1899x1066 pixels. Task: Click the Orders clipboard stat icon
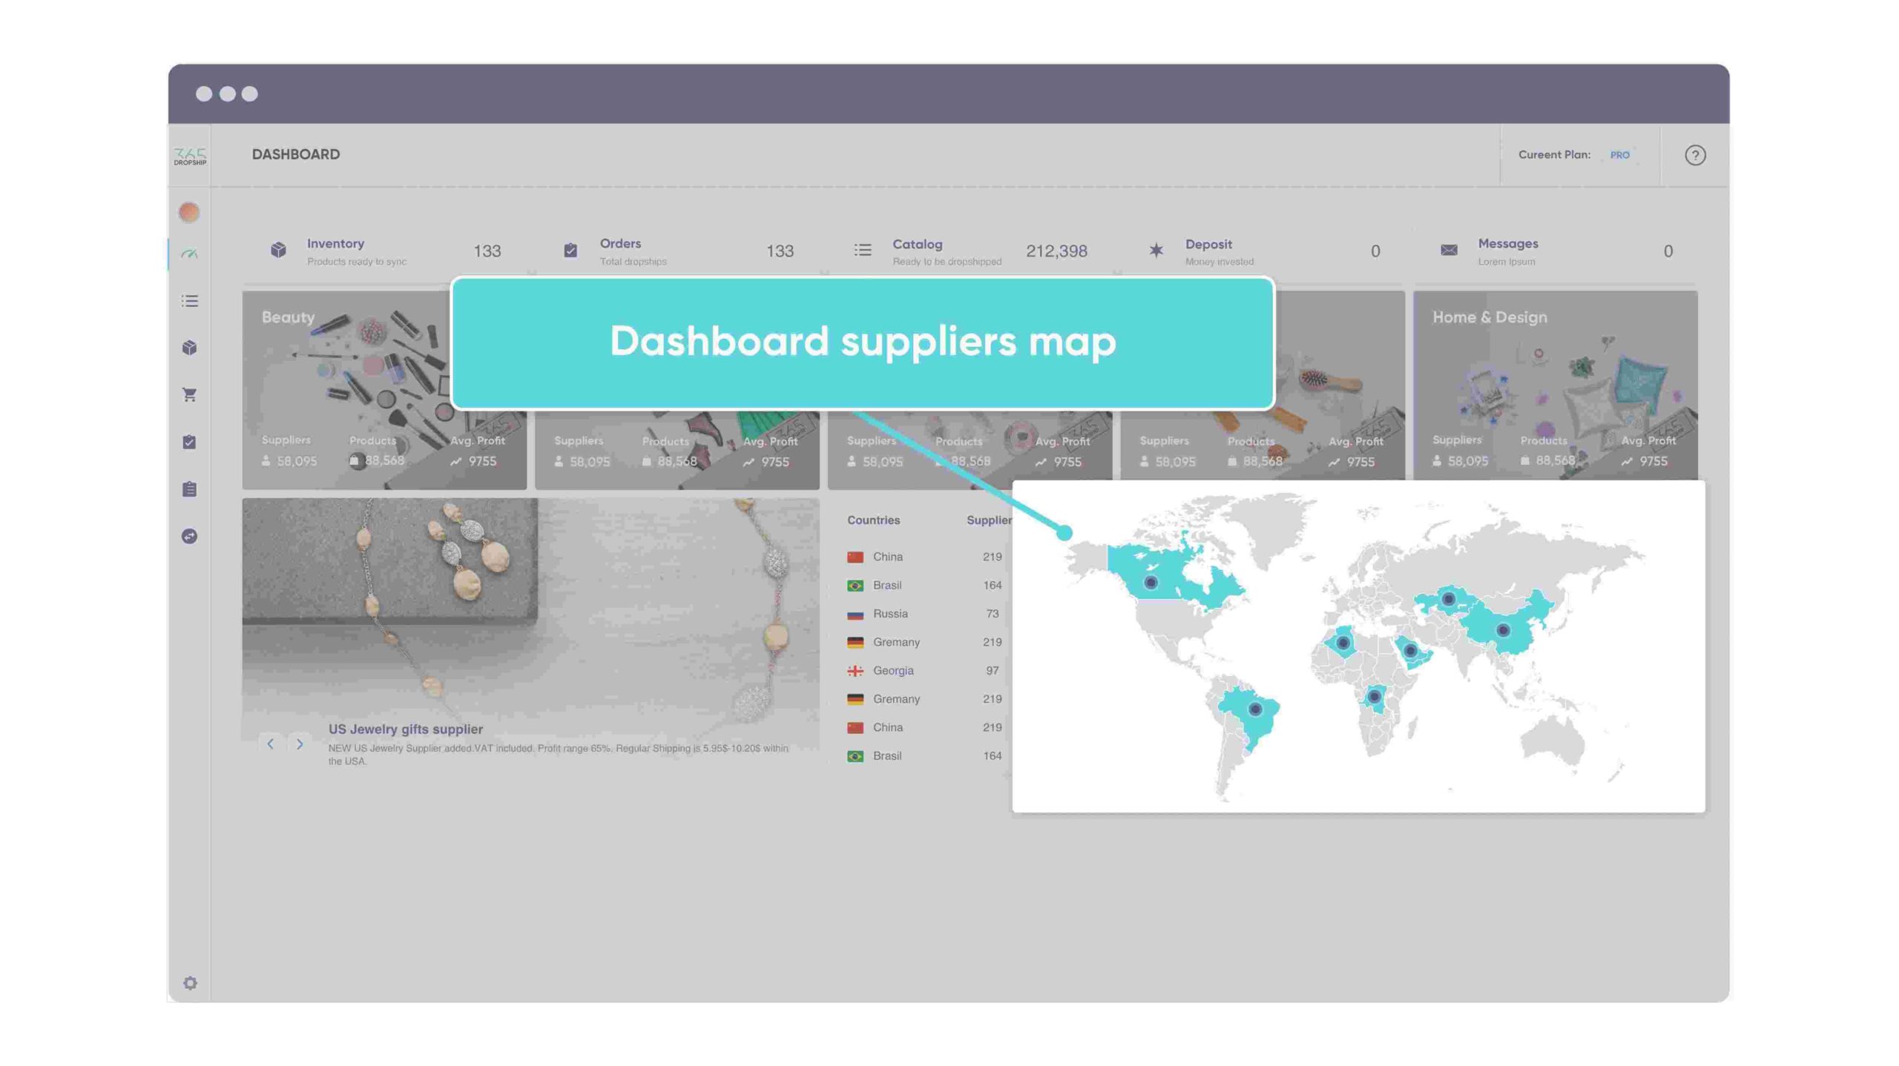pos(570,250)
